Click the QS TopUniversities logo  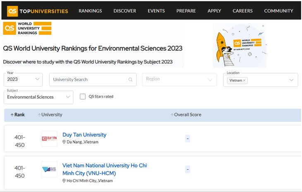pos(37,11)
